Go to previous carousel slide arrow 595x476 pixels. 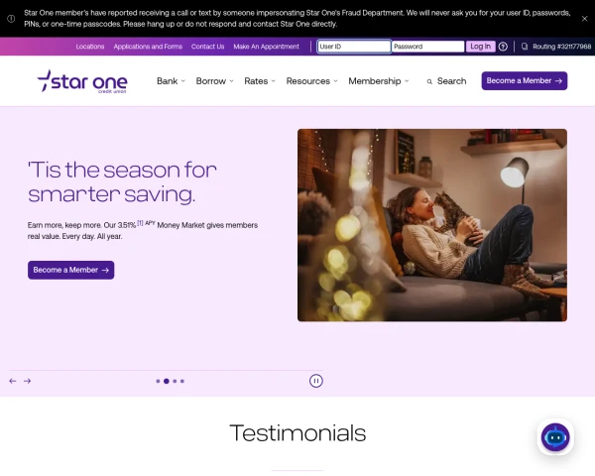click(13, 381)
